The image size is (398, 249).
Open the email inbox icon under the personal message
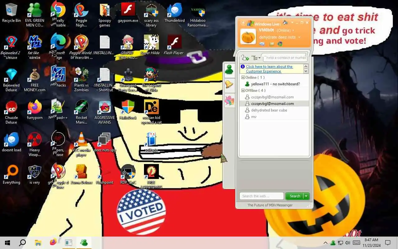pyautogui.click(x=262, y=44)
